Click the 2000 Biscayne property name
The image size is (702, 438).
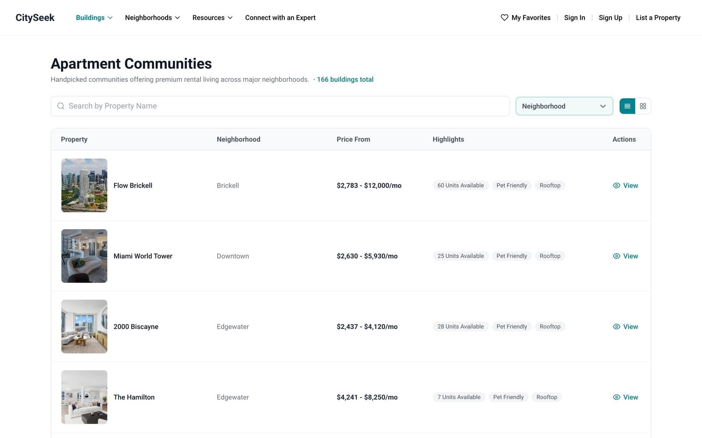point(136,326)
